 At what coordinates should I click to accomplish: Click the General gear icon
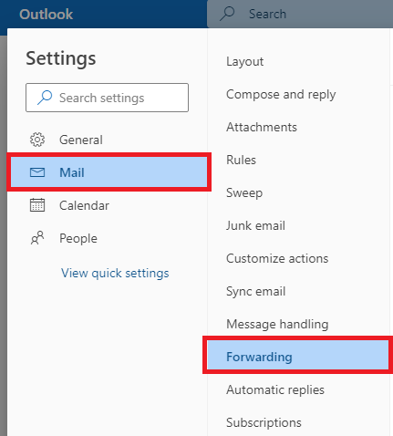point(37,140)
